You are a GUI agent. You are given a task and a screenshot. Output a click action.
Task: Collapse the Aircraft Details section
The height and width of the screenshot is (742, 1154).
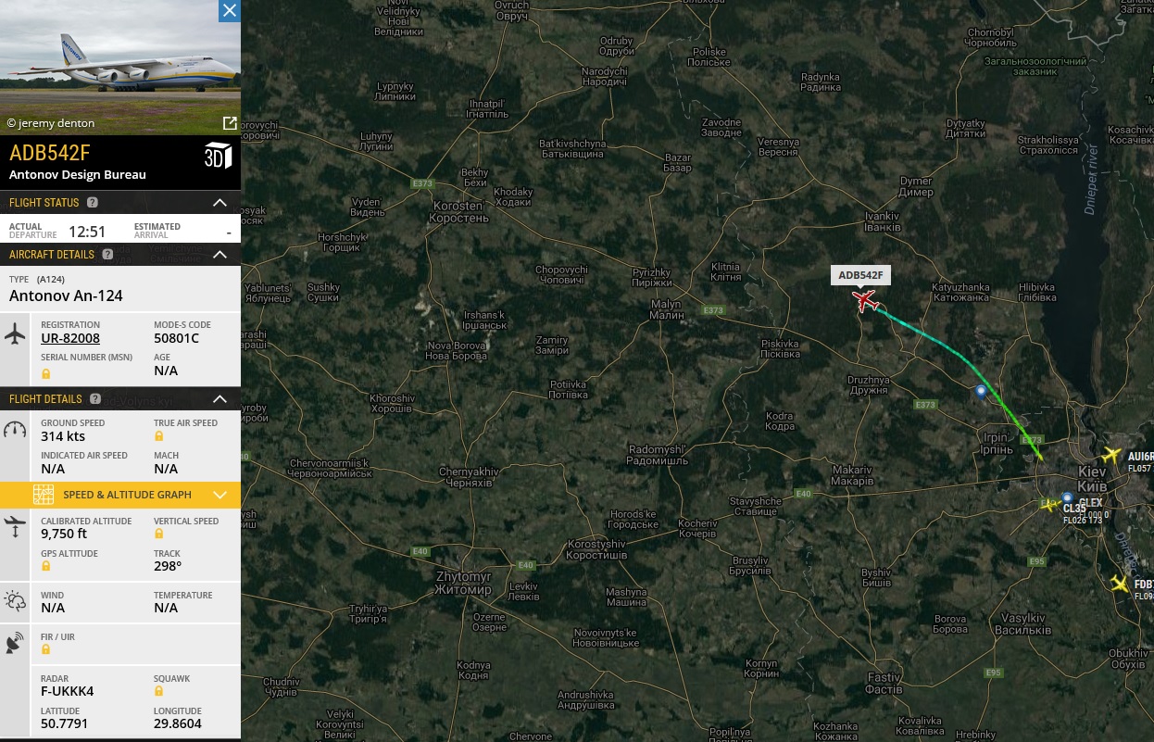pyautogui.click(x=220, y=255)
